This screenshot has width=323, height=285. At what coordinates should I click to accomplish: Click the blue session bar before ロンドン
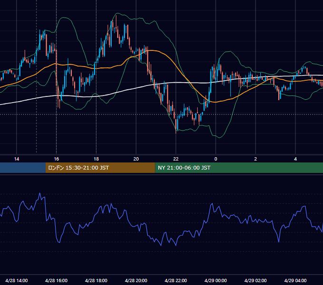23,168
